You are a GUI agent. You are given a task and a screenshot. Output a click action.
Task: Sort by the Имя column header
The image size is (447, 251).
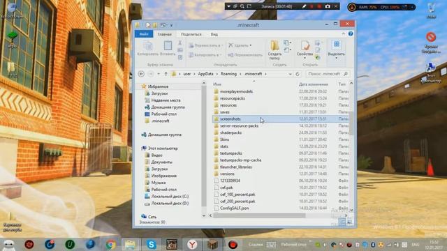click(x=217, y=84)
